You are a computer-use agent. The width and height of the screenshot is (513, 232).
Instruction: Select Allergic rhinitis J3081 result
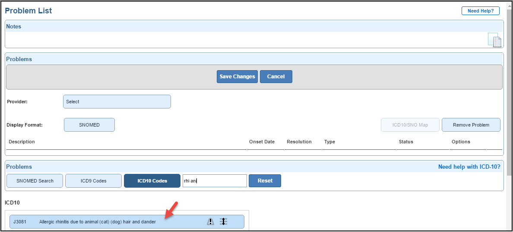[97, 222]
